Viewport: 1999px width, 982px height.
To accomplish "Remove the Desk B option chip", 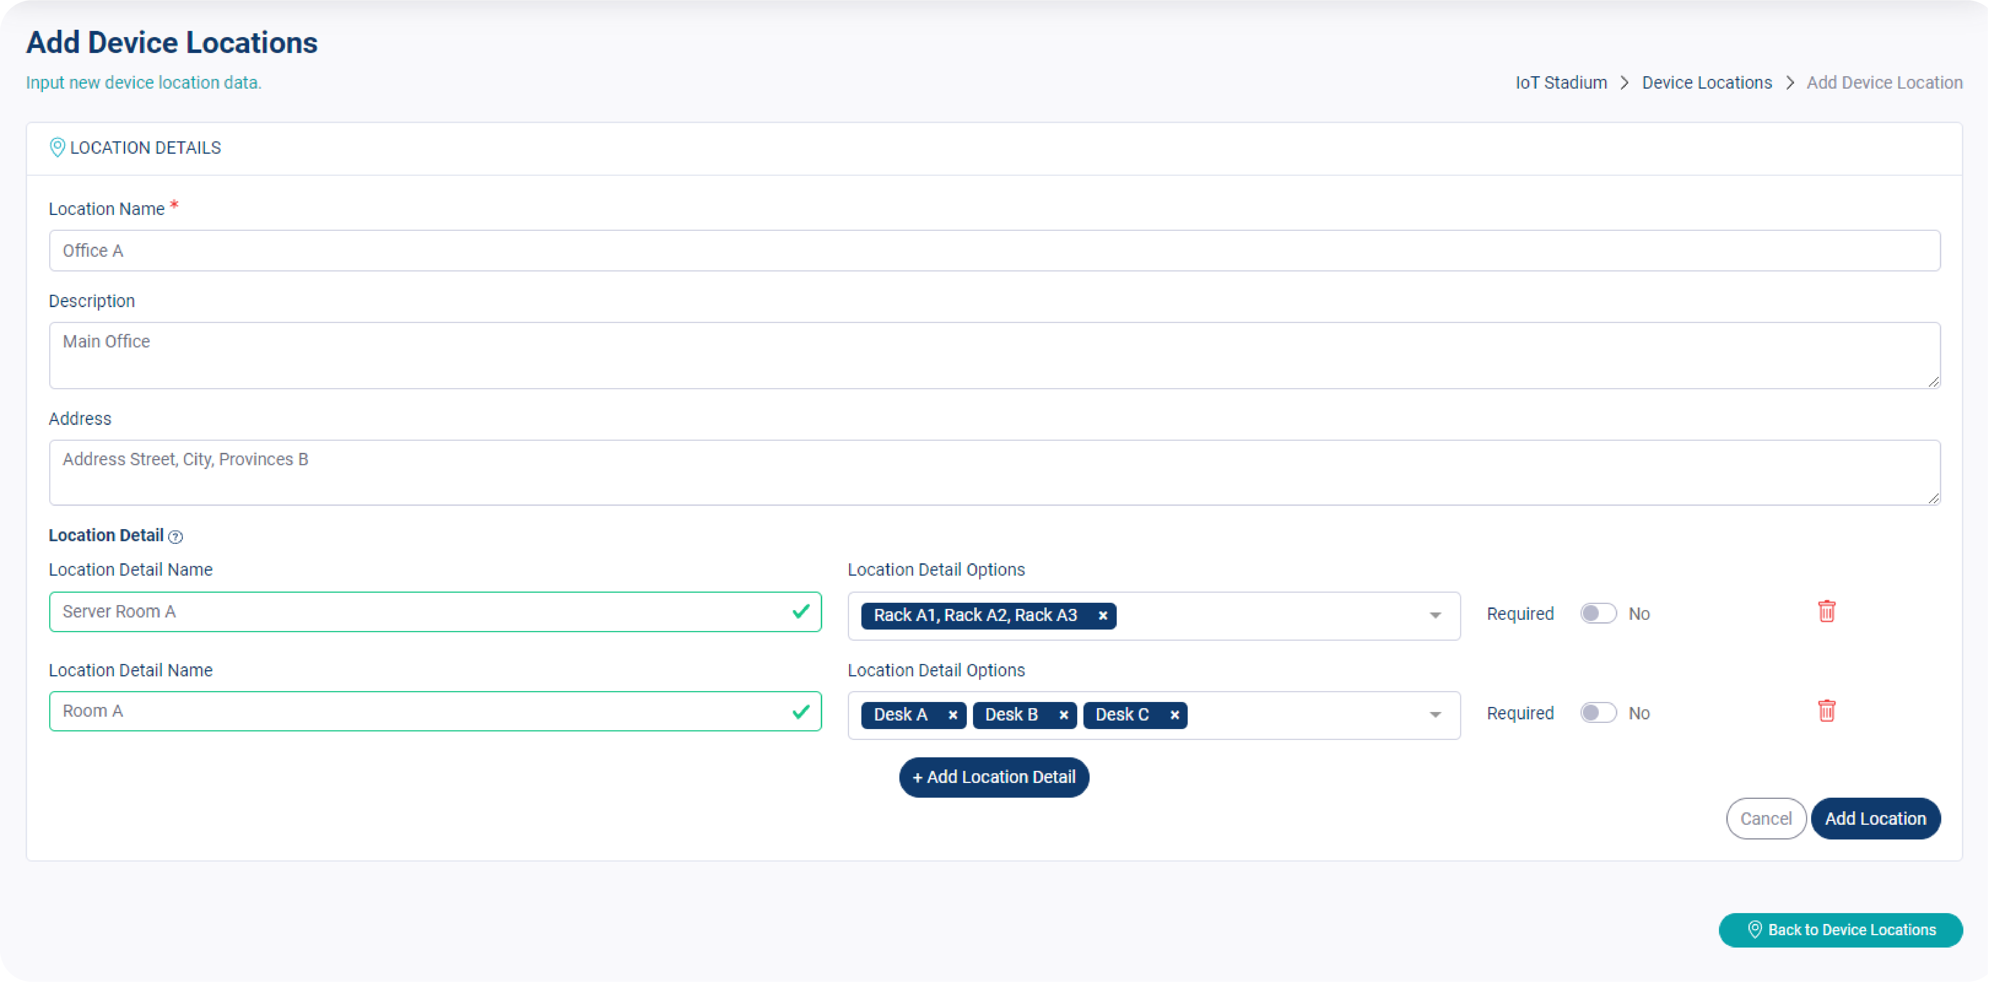I will point(1064,715).
